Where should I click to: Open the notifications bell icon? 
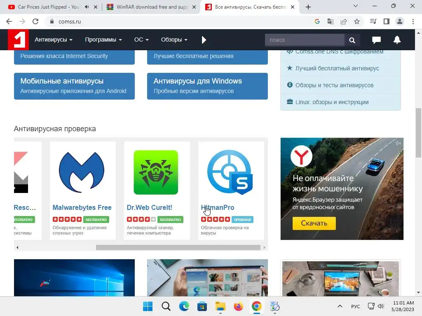397,40
